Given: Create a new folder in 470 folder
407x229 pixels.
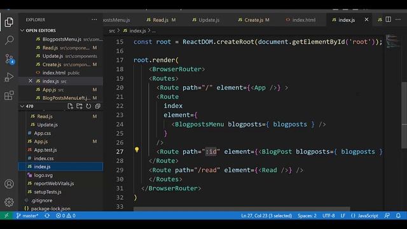Looking at the screenshot, I should pyautogui.click(x=79, y=106).
